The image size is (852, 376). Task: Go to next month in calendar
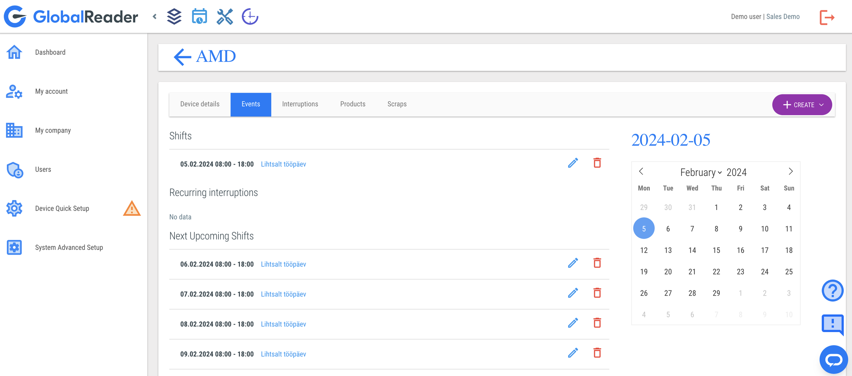click(791, 171)
